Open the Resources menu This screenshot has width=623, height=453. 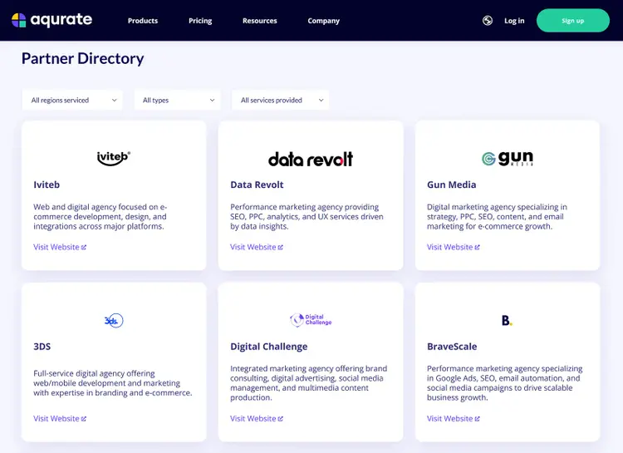coord(260,21)
